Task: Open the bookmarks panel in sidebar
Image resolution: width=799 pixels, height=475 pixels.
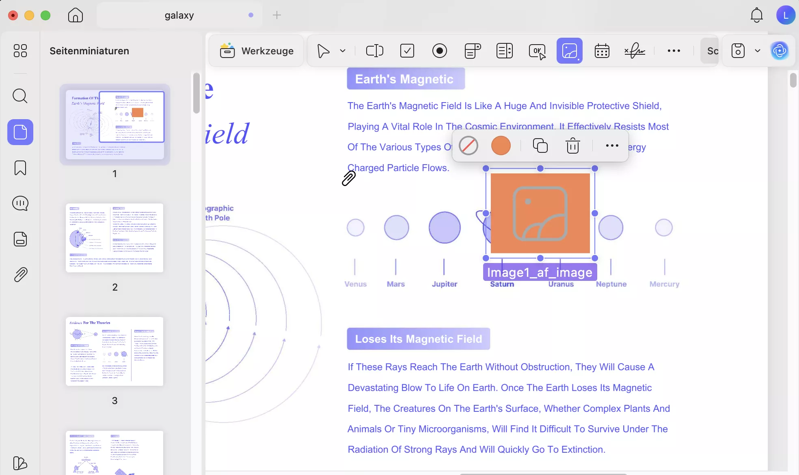Action: click(x=20, y=168)
